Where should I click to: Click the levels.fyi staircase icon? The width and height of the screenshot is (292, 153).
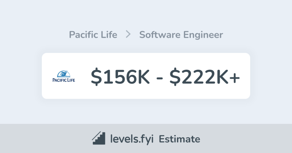99,138
